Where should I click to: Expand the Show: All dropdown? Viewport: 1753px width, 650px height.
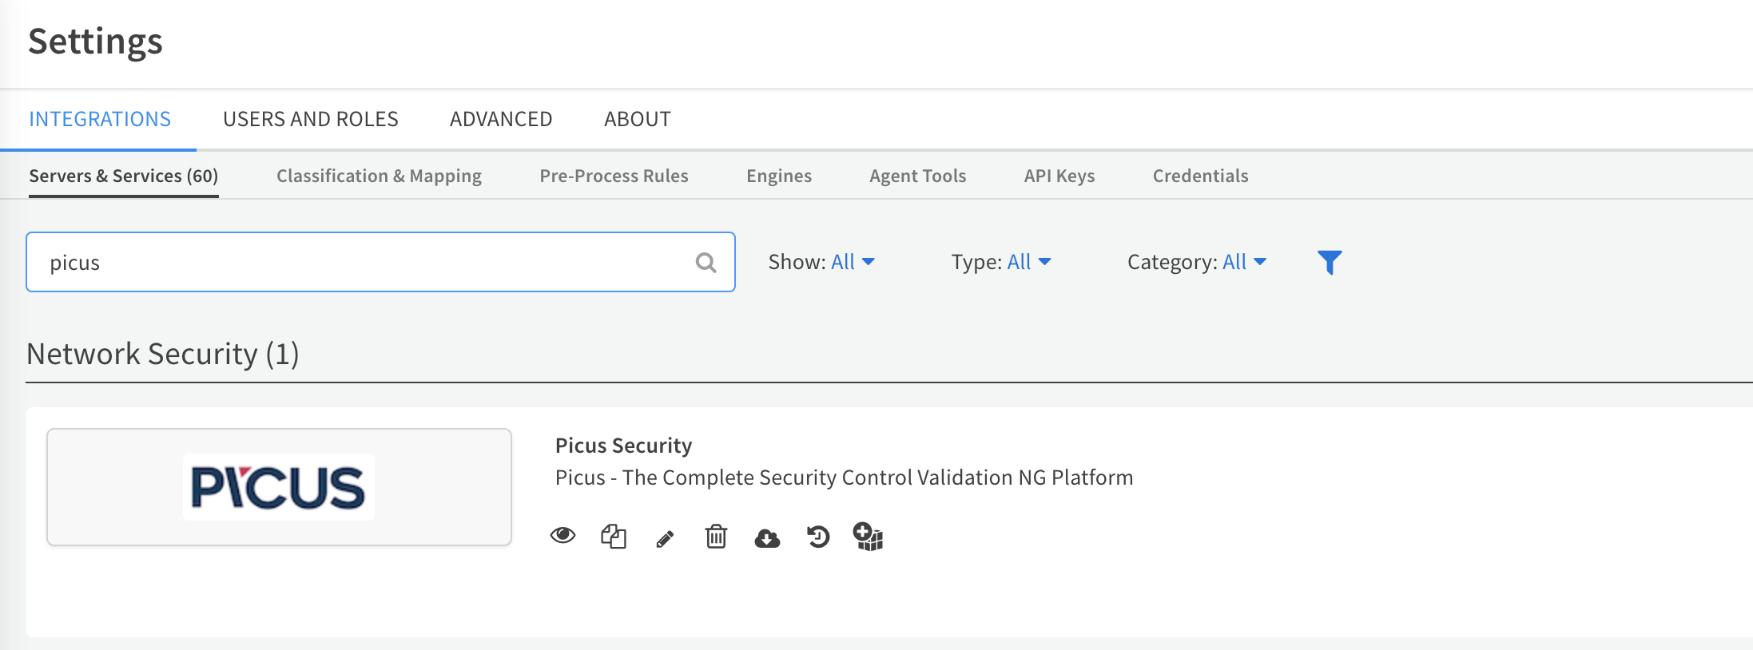[x=821, y=262]
